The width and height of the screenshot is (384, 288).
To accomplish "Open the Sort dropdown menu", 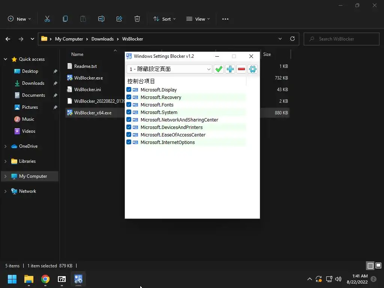I will [x=164, y=19].
